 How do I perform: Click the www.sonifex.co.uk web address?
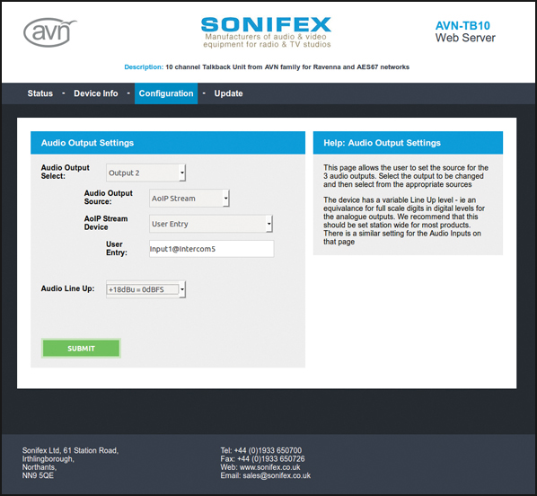coord(270,467)
